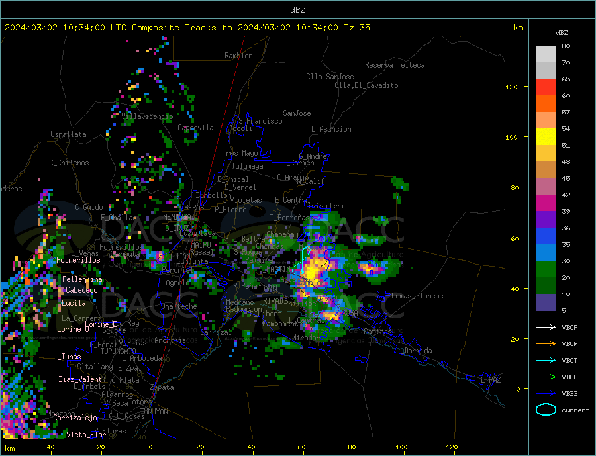Select the 65 dBZ red color swatch
Screen dimensions: 596x456
click(x=546, y=87)
